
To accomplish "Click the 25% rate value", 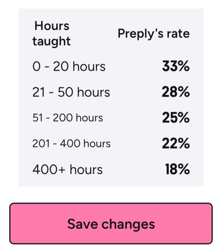I will tap(176, 118).
